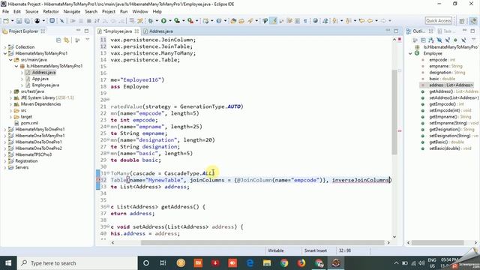Screen dimensions: 480x270
Task: Open the Run icon dropdown arrow
Action: point(170,21)
